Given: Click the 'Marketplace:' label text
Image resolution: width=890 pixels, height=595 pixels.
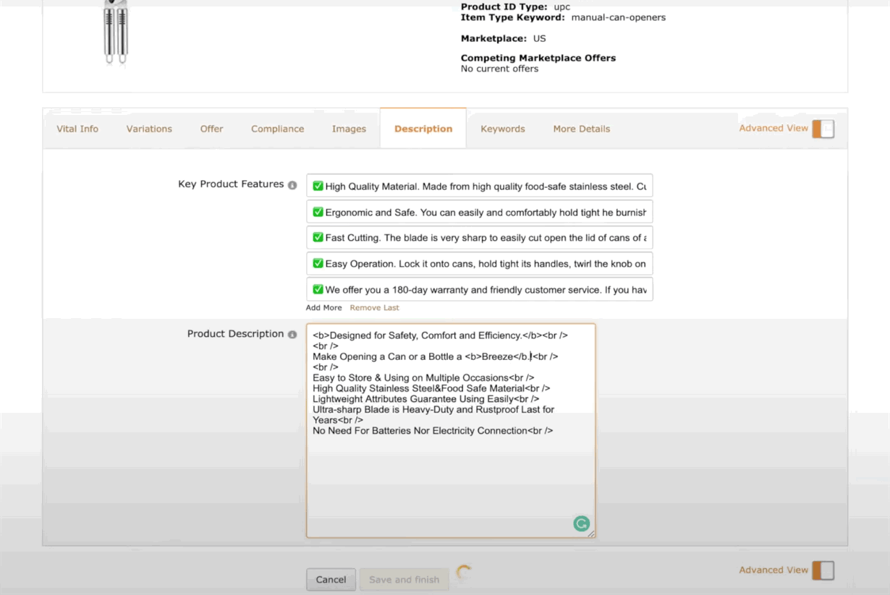Looking at the screenshot, I should [494, 38].
